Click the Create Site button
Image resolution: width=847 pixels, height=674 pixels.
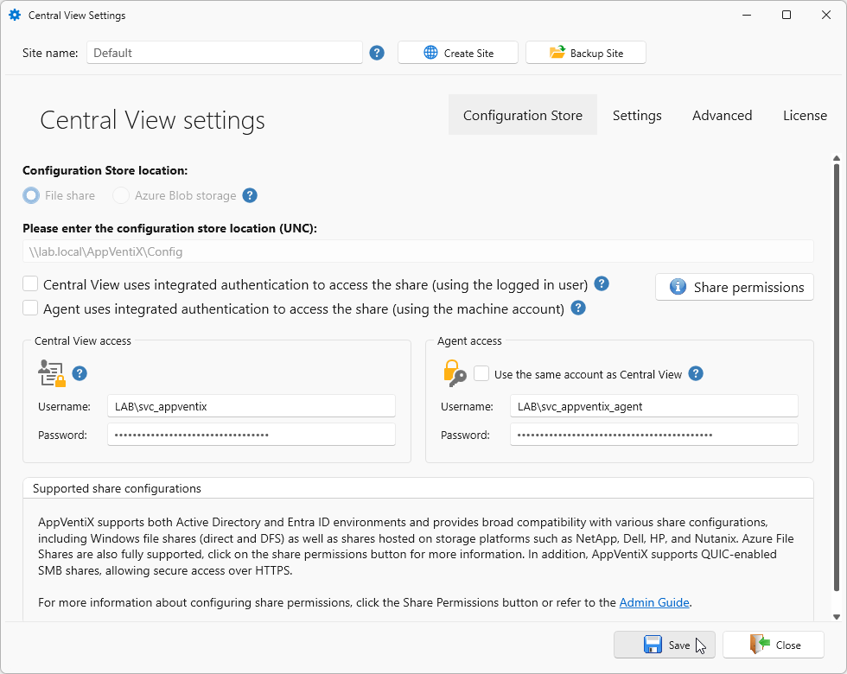[458, 53]
